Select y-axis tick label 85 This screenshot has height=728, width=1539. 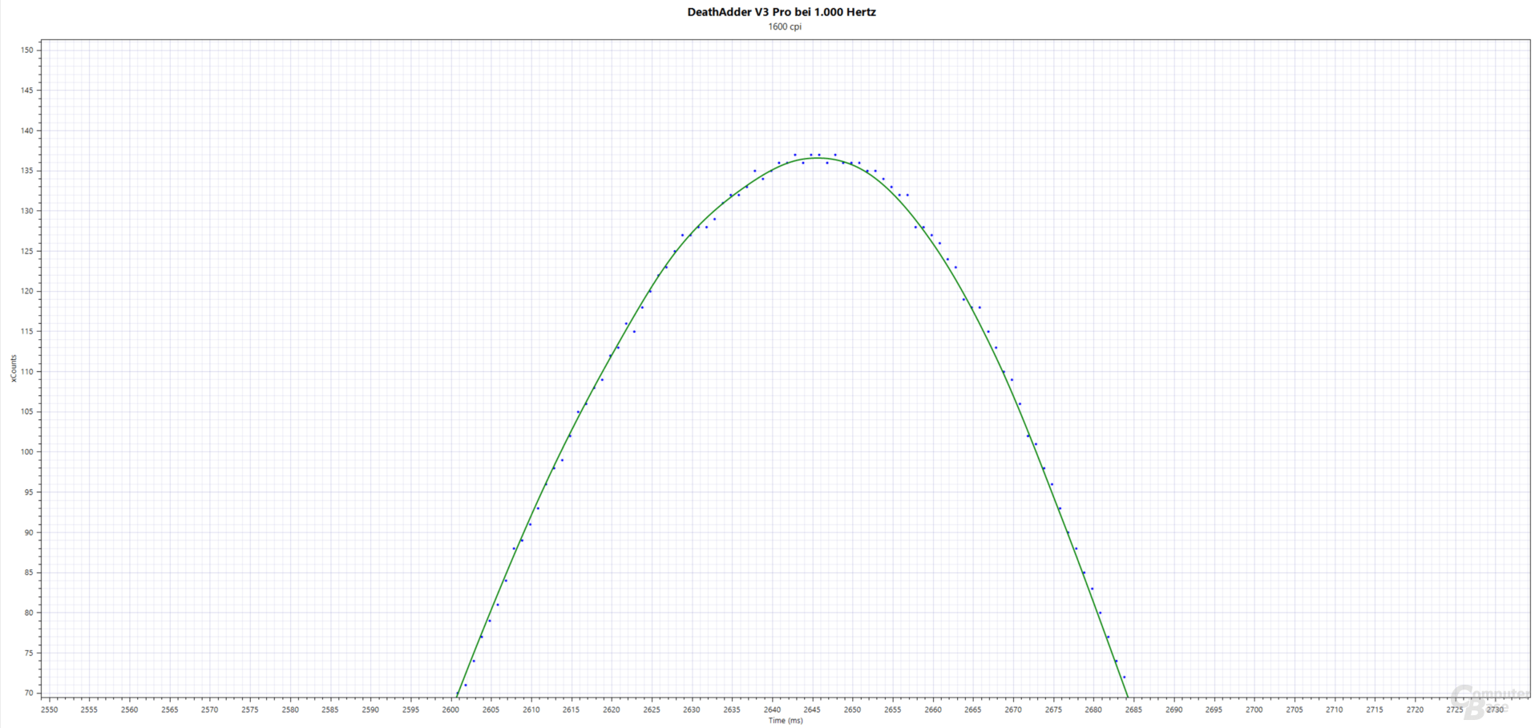(29, 572)
